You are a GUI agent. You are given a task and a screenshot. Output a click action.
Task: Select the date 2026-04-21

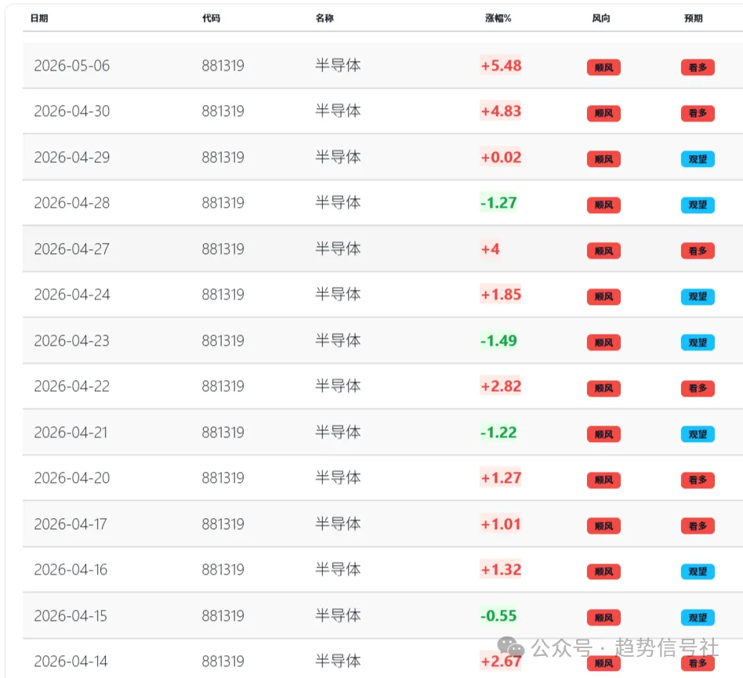(x=71, y=432)
